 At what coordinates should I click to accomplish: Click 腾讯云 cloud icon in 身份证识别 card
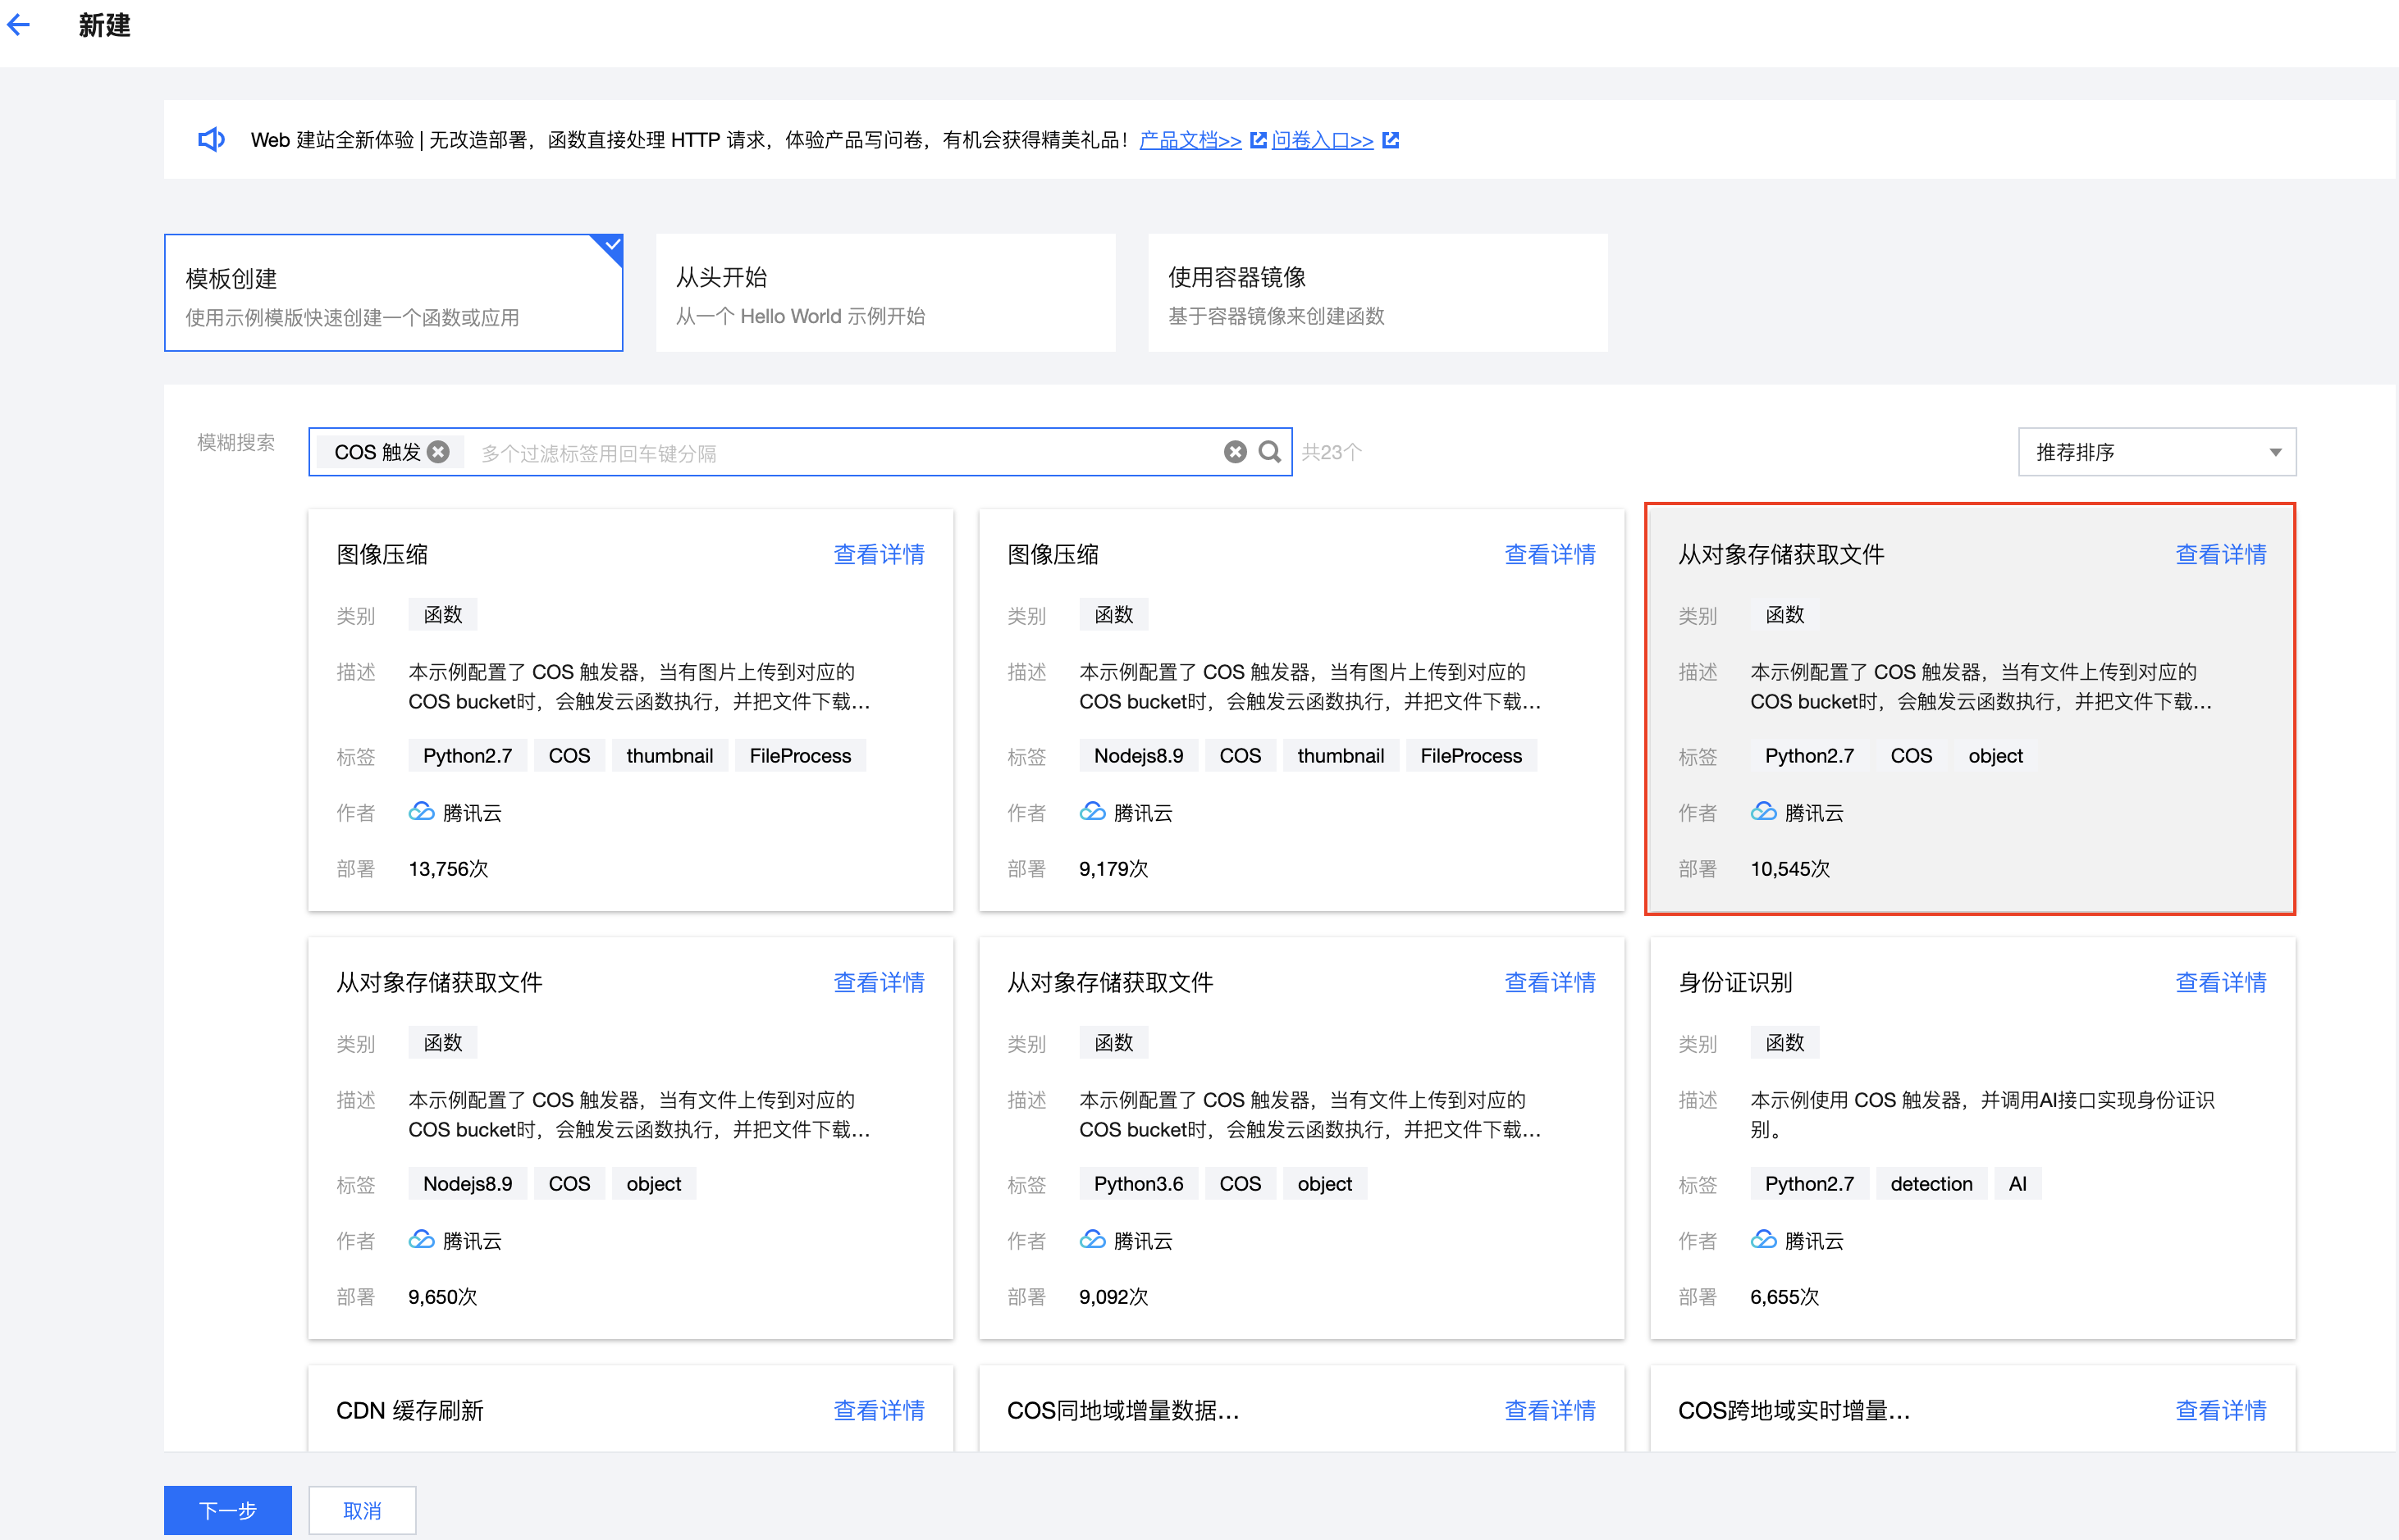click(1764, 1239)
